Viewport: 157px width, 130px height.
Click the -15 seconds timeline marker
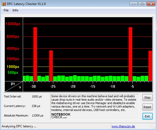point(92,86)
